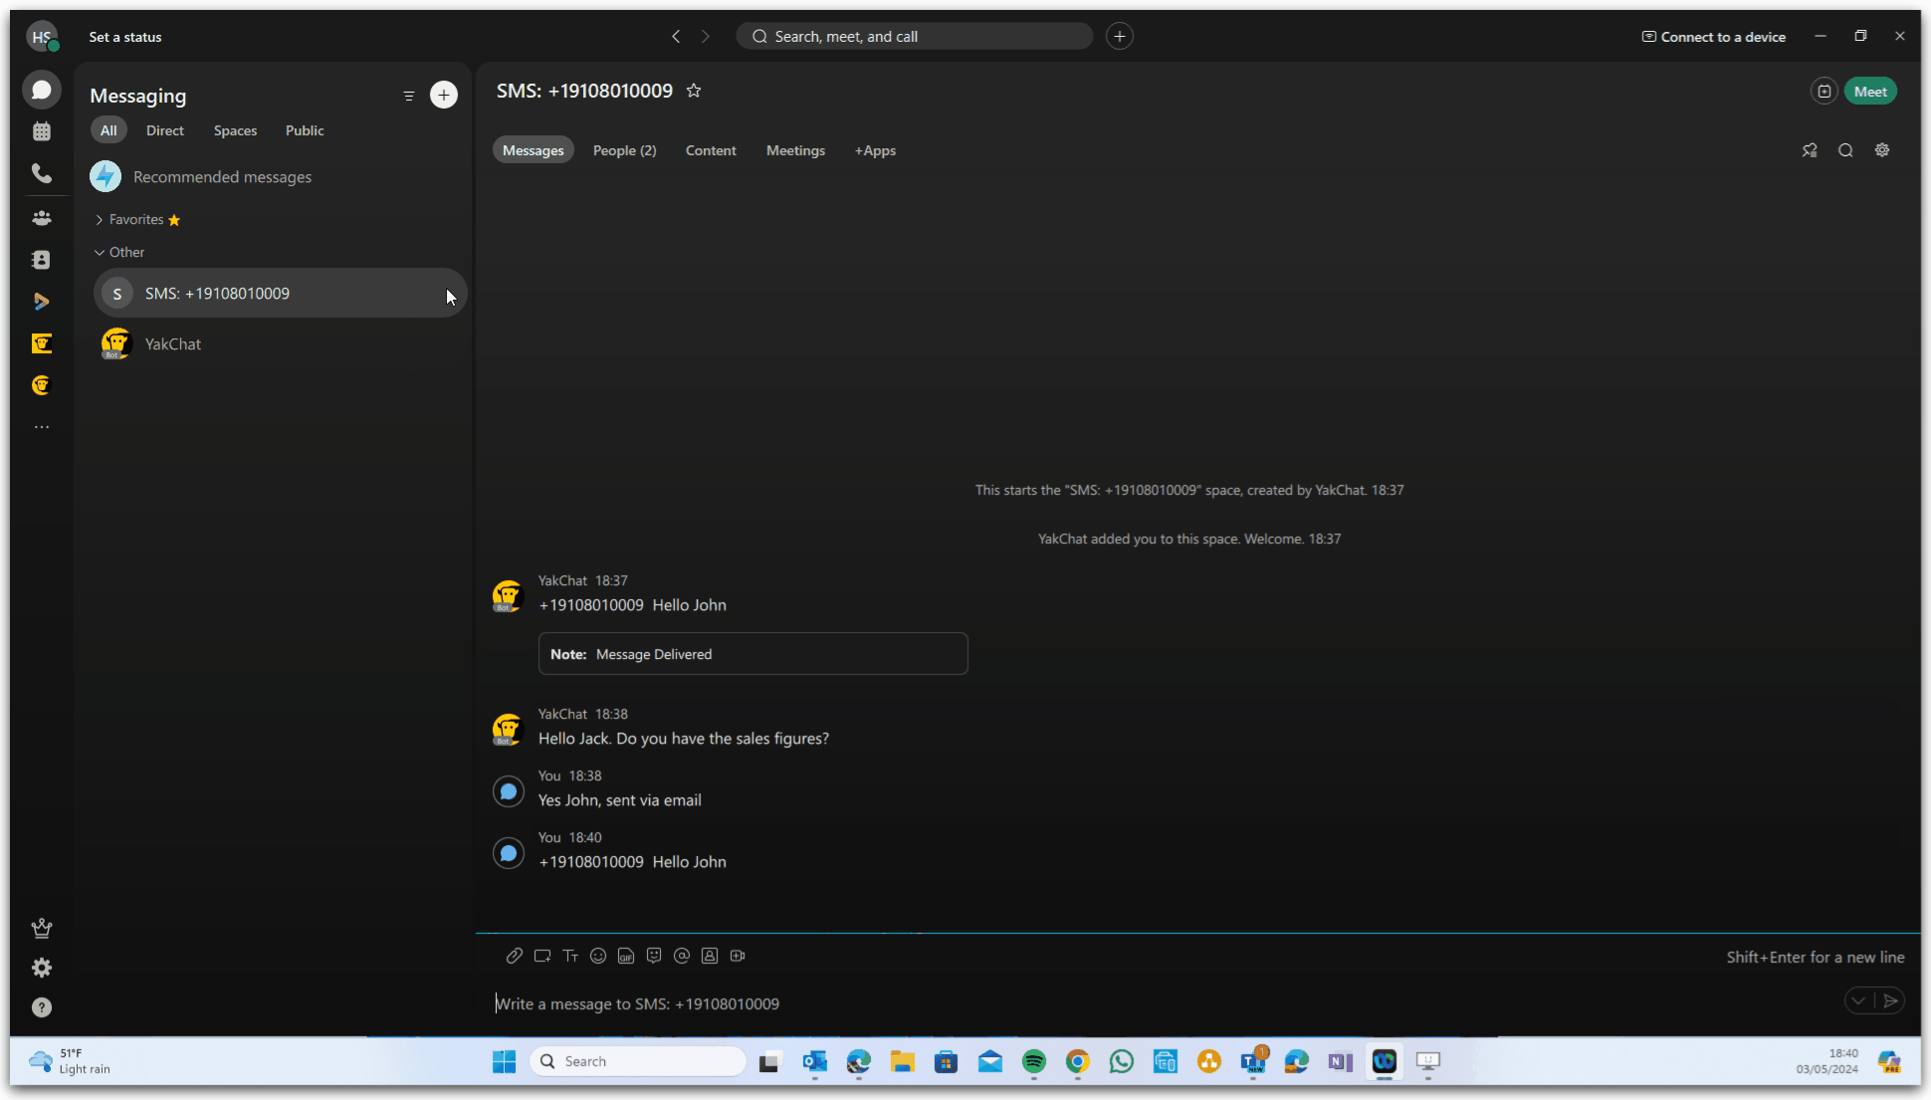Click the HS profile avatar
The height and width of the screenshot is (1100, 1931).
pos(41,37)
